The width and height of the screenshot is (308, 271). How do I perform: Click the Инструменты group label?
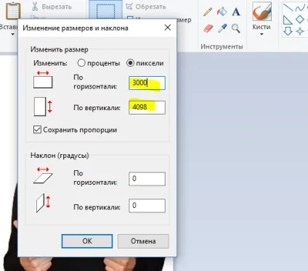point(222,46)
